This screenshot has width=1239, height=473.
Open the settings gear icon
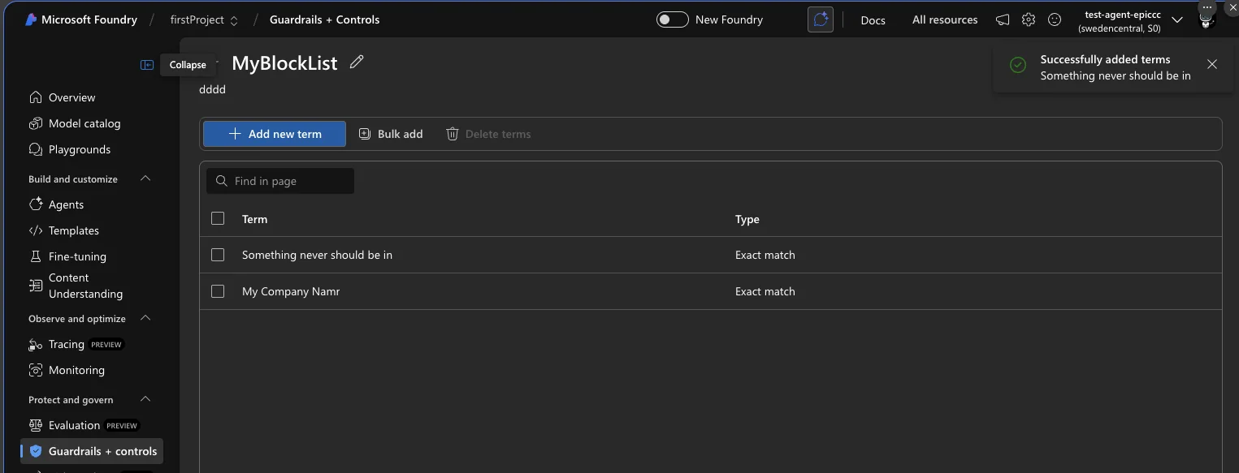click(x=1029, y=19)
